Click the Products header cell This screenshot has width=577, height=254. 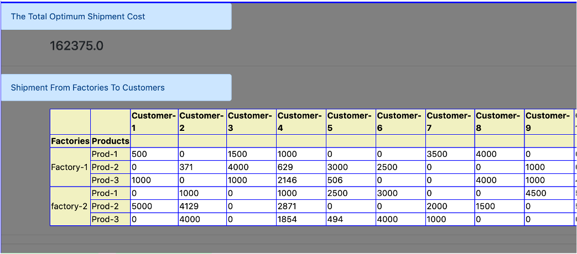tap(110, 141)
